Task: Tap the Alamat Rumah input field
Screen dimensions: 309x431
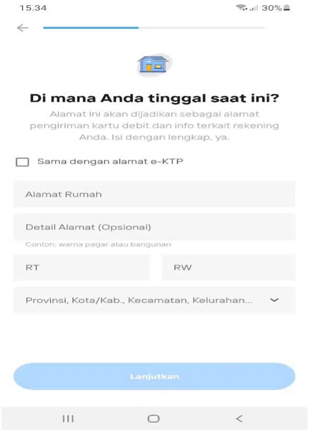Action: pos(154,194)
